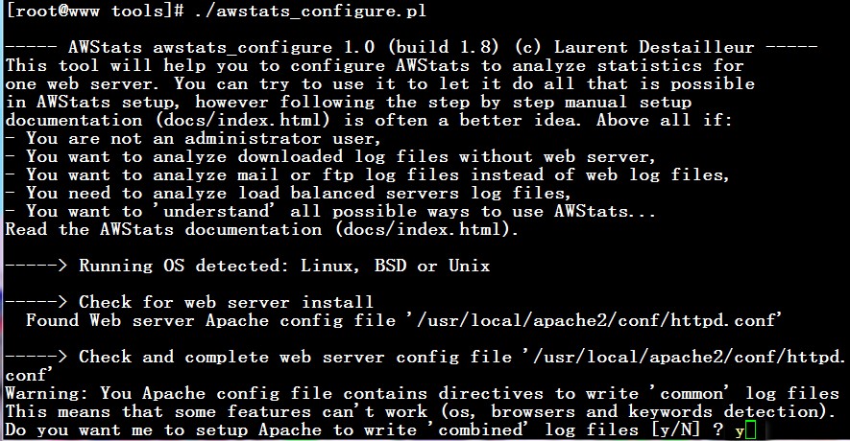Click the word 'Warning:' in the output
Image resolution: width=850 pixels, height=441 pixels.
pos(47,394)
